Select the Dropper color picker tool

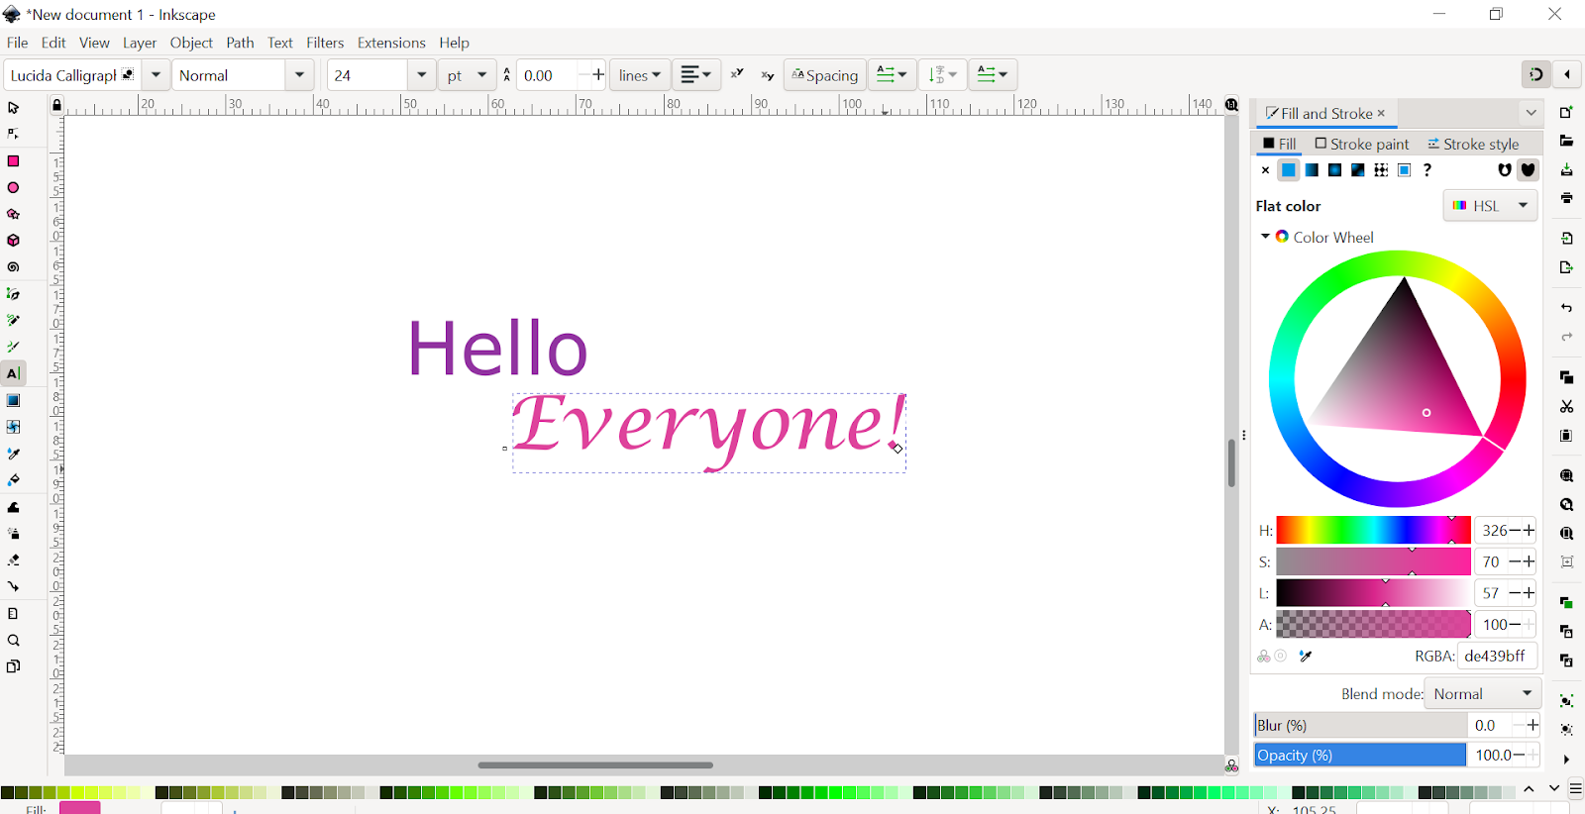[x=13, y=454]
